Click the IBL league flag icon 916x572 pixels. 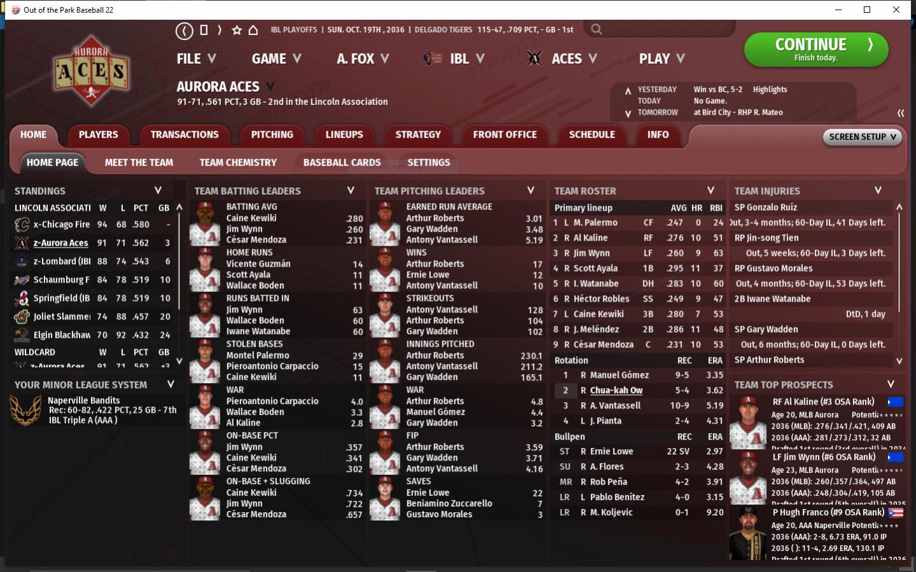(x=433, y=59)
